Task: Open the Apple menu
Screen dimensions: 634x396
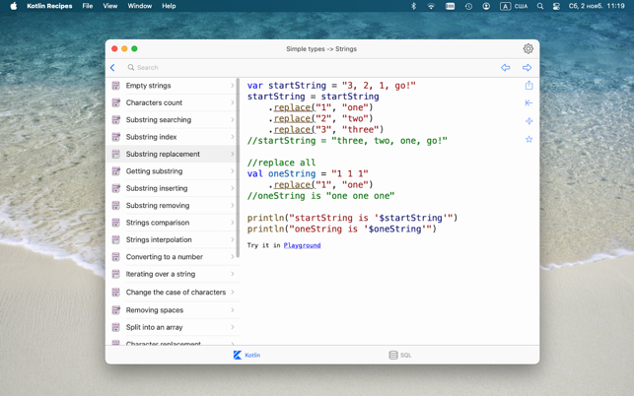Action: (14, 6)
